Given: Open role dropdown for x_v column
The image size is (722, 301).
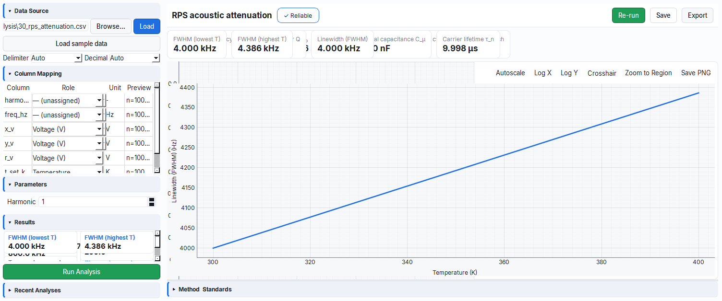Looking at the screenshot, I should point(68,129).
